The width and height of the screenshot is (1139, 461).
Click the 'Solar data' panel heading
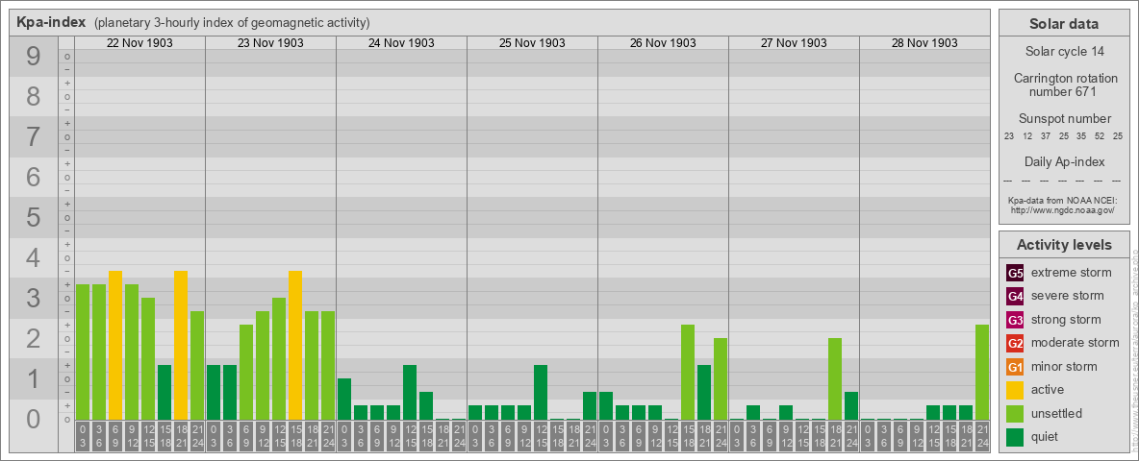(x=1063, y=24)
